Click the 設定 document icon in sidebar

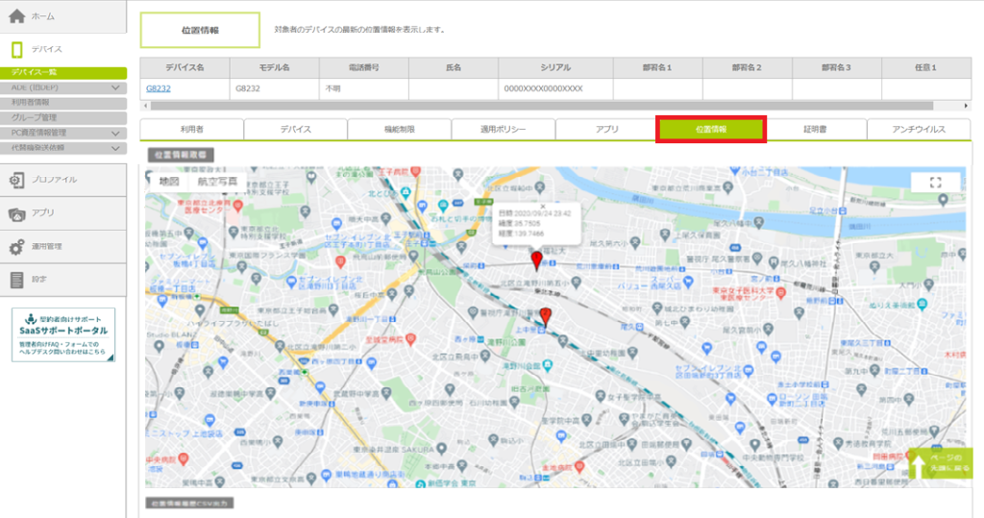tap(16, 280)
